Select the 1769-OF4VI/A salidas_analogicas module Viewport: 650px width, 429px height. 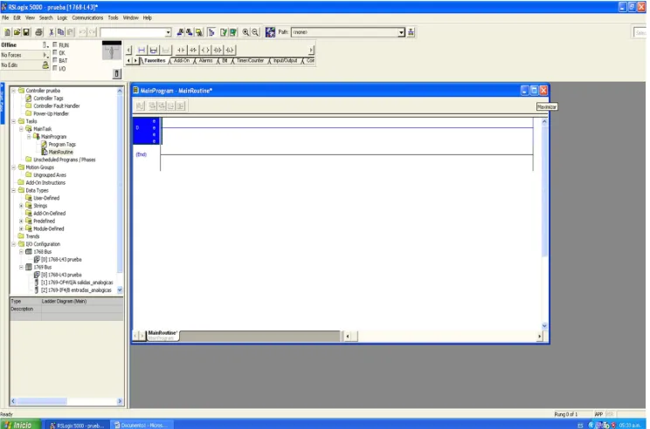click(x=77, y=283)
